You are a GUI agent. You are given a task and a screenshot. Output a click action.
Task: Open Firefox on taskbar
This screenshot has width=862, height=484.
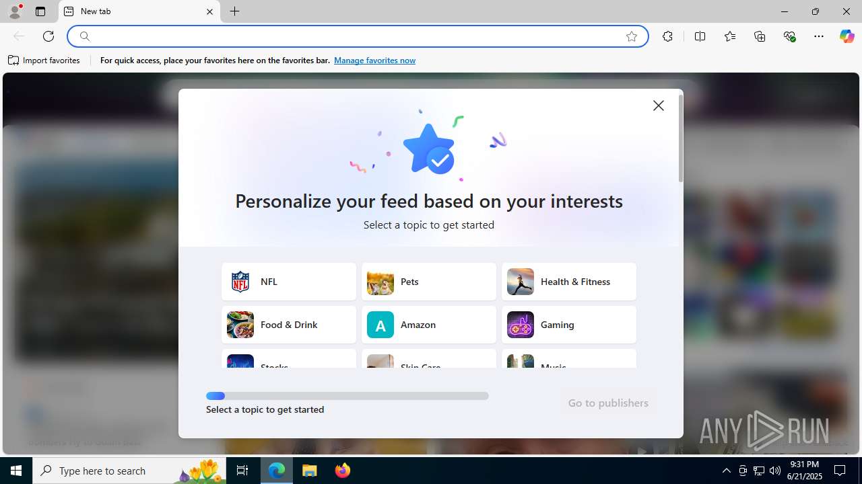[343, 471]
